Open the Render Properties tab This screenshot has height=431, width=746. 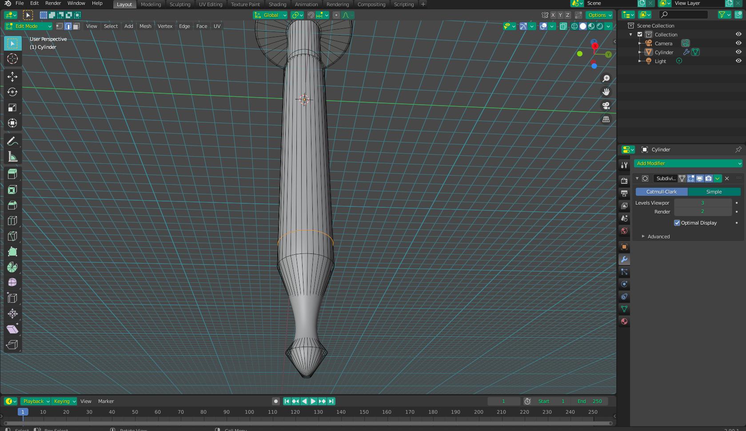click(x=624, y=181)
